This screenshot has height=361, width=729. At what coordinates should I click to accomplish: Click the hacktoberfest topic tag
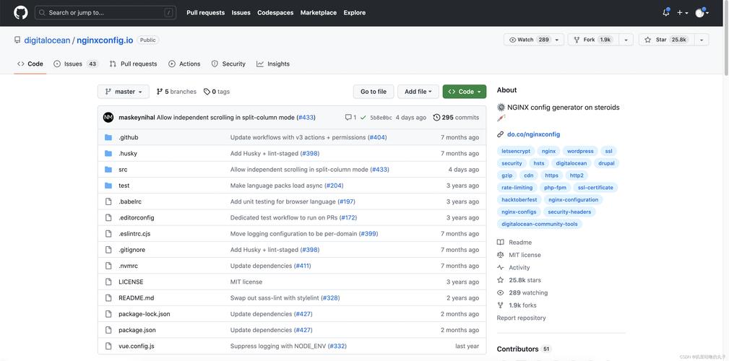click(x=519, y=200)
